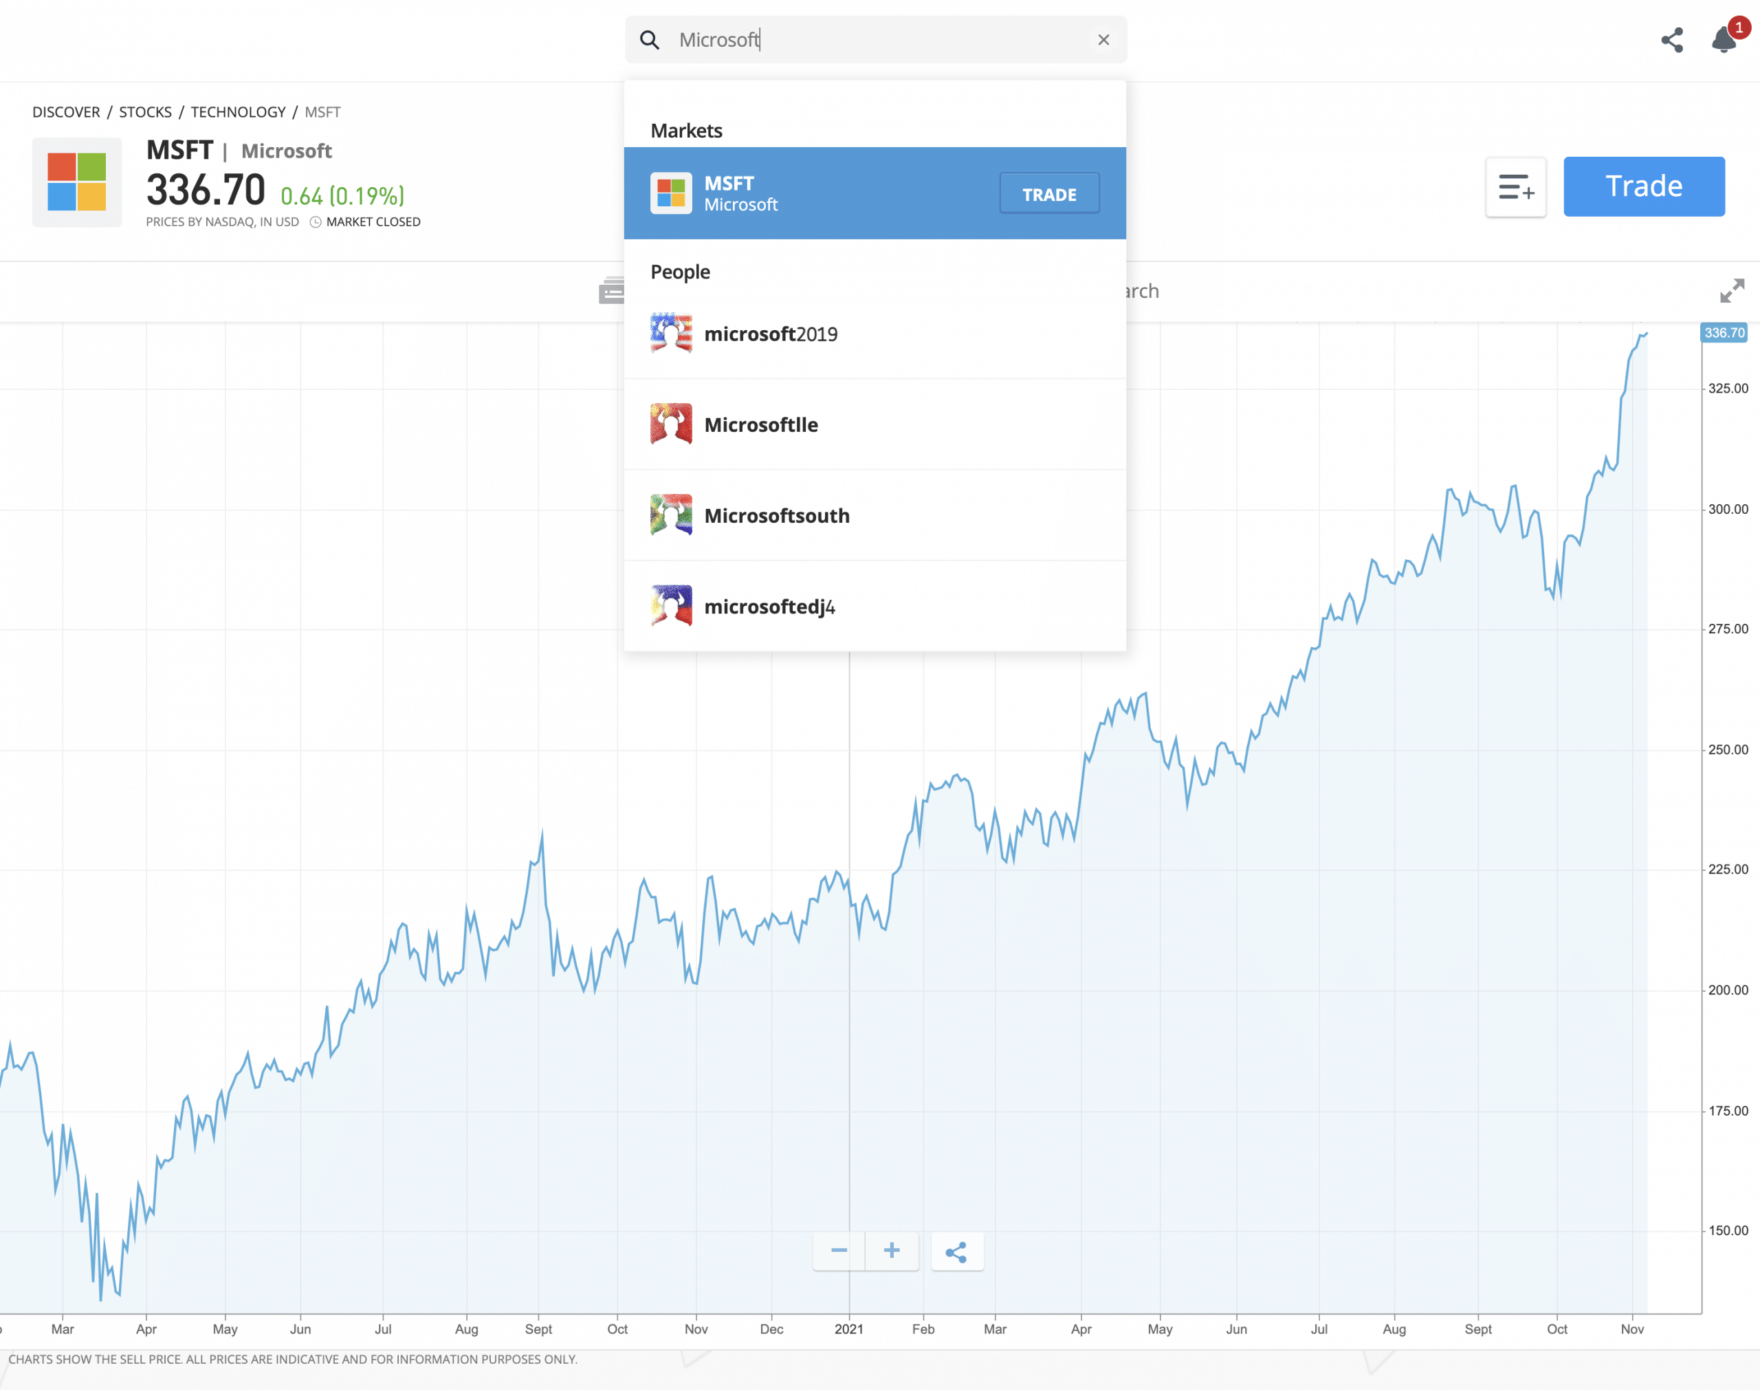Click the partially hidden Research tab

click(1143, 290)
